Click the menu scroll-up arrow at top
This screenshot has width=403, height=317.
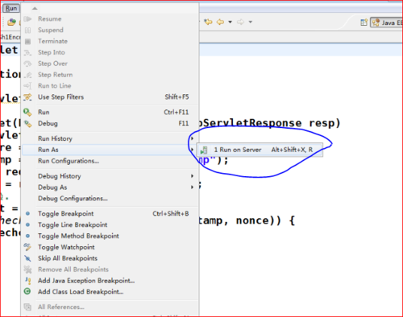(x=35, y=8)
